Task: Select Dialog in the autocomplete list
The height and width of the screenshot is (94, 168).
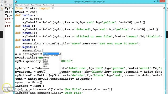Action: click(x=51, y=60)
